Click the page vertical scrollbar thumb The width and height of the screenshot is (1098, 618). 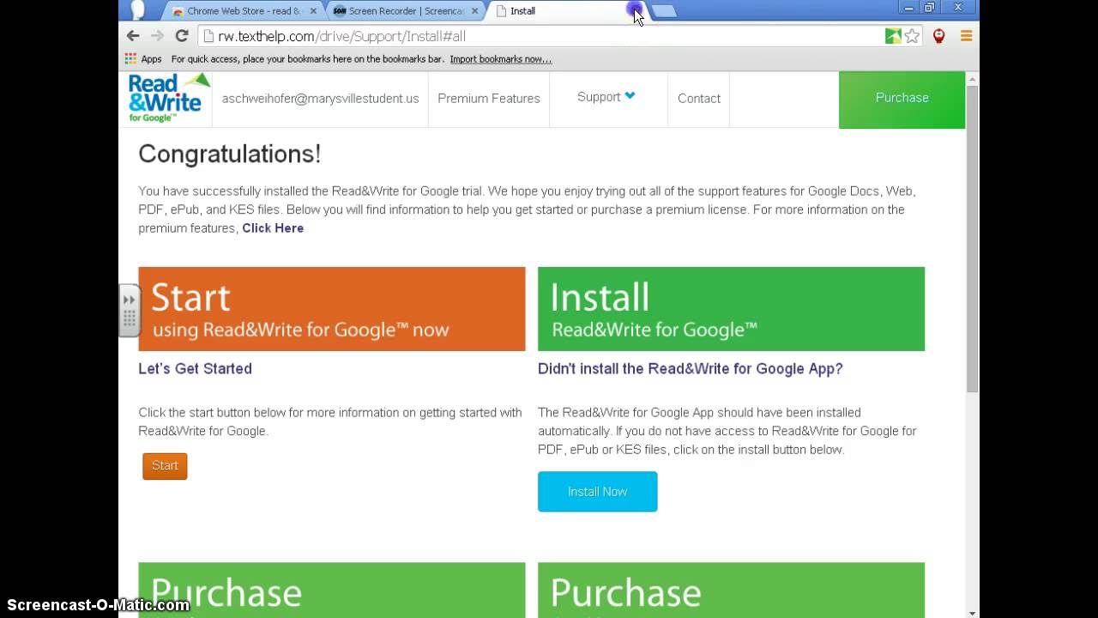click(x=972, y=239)
